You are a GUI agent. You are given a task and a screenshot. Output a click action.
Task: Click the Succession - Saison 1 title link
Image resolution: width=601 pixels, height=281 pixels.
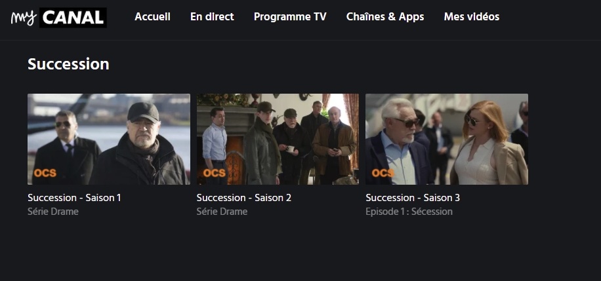(x=74, y=198)
